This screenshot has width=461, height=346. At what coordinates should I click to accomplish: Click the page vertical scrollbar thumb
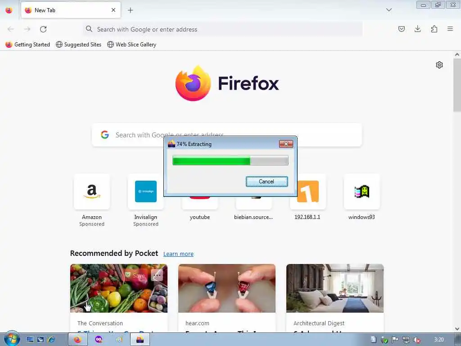point(457,85)
